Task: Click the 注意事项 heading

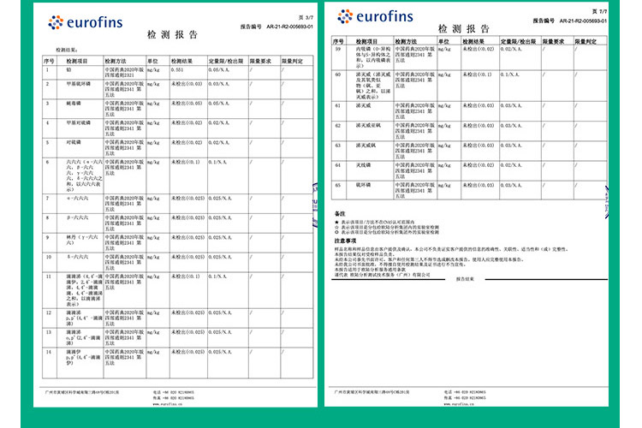Action: click(344, 241)
